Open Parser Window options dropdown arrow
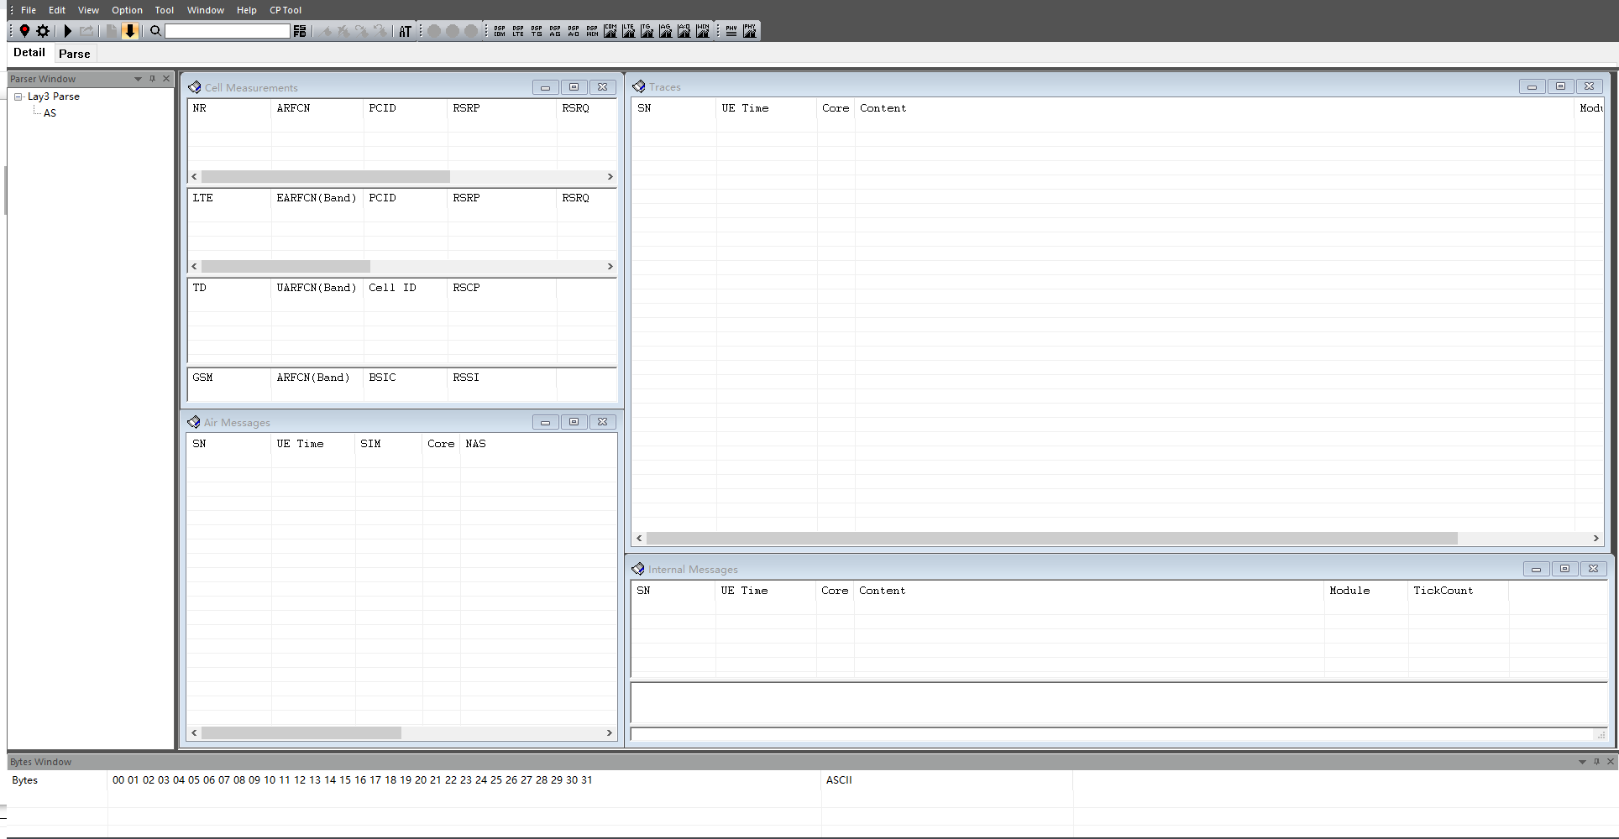 (x=138, y=79)
